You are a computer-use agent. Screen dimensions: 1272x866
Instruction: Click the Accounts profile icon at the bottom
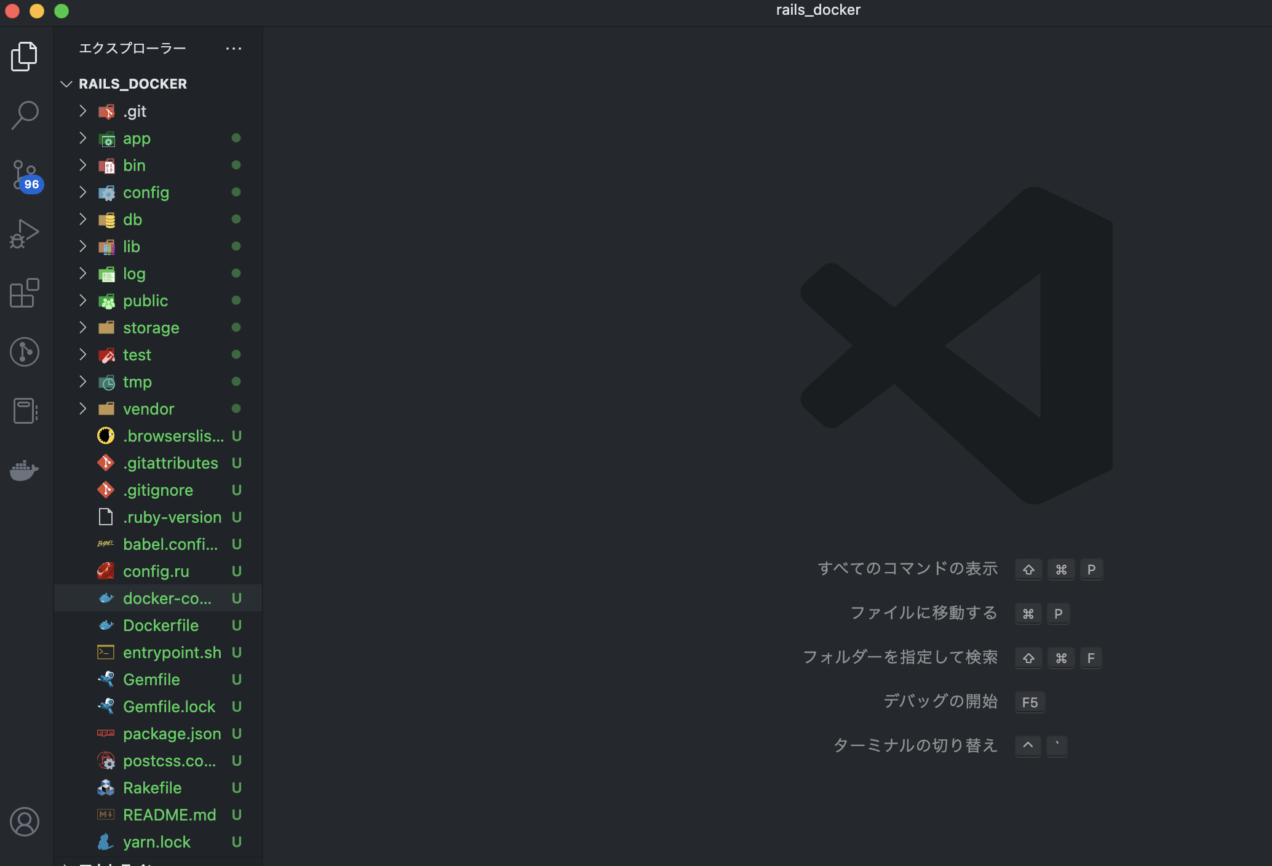tap(25, 822)
